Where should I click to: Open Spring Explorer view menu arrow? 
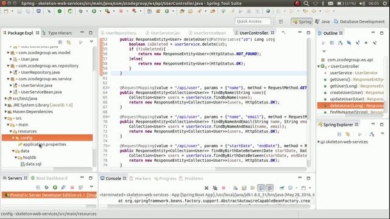point(382,134)
